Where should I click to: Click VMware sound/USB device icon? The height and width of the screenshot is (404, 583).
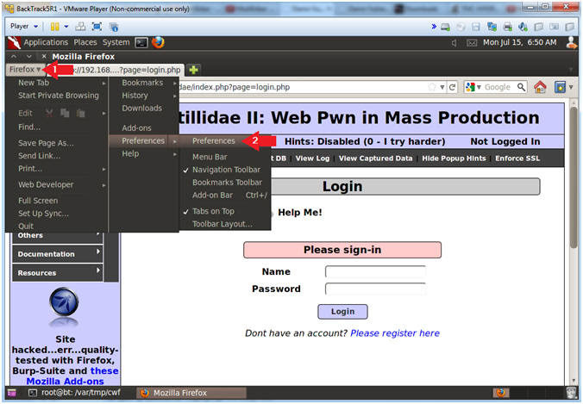coord(523,27)
